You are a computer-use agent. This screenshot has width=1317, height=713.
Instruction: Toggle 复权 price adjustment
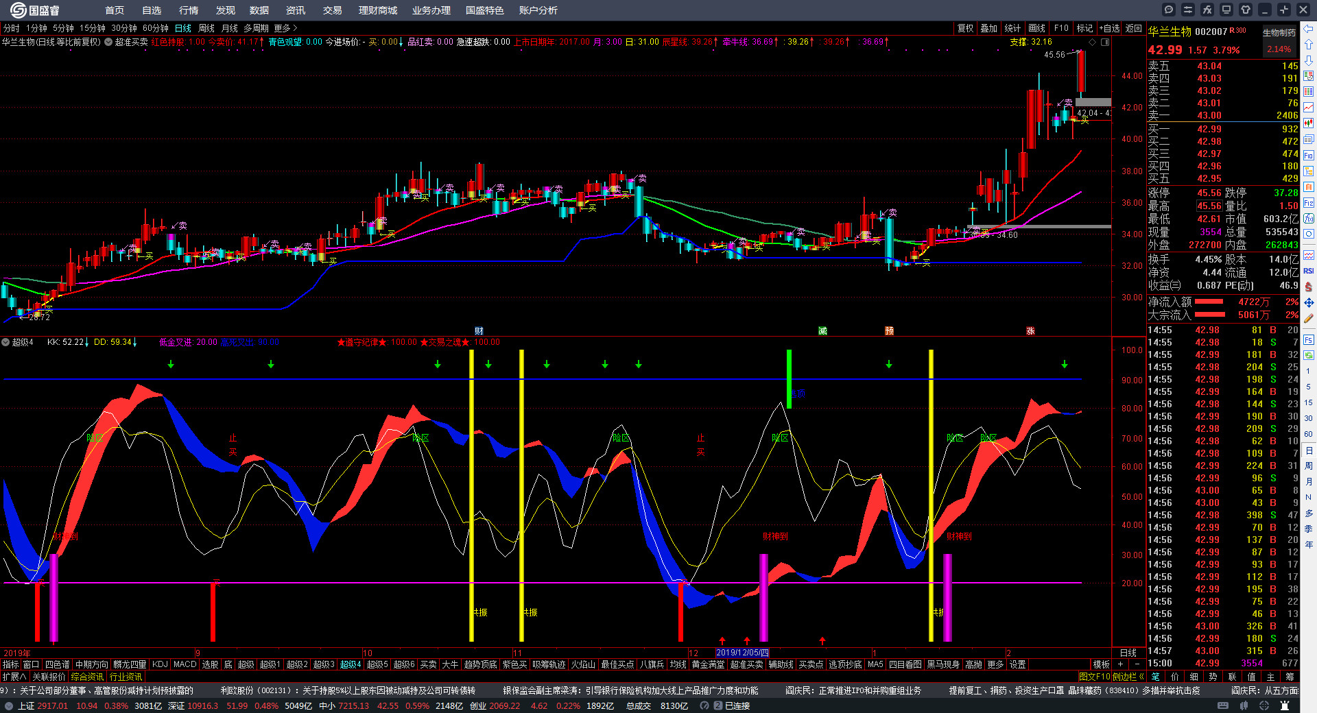click(x=966, y=28)
